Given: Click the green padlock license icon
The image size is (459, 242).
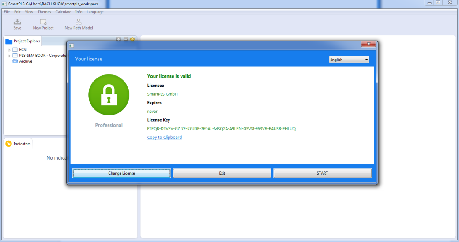Looking at the screenshot, I should (x=109, y=95).
